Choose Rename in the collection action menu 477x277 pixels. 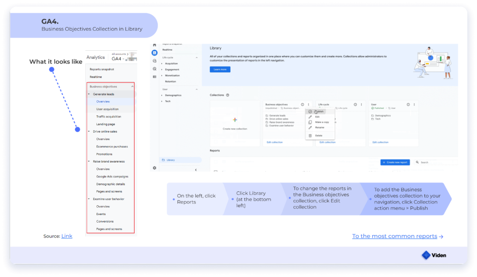320,128
